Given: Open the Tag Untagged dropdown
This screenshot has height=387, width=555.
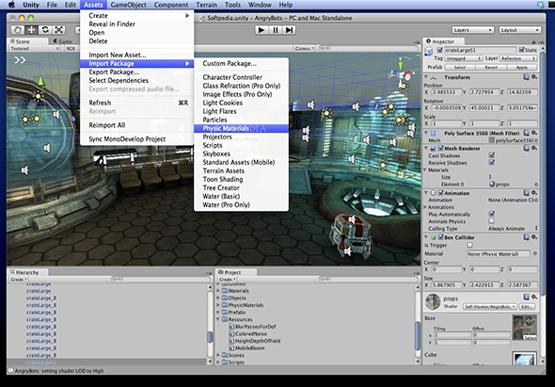Looking at the screenshot, I should (464, 58).
